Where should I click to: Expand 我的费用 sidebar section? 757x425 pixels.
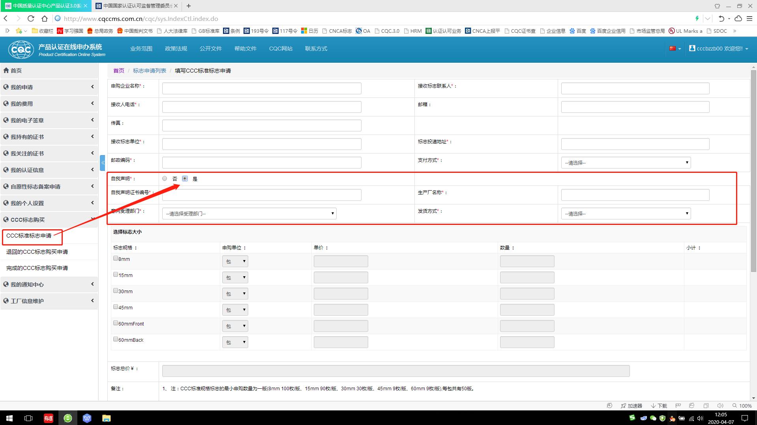(x=49, y=104)
